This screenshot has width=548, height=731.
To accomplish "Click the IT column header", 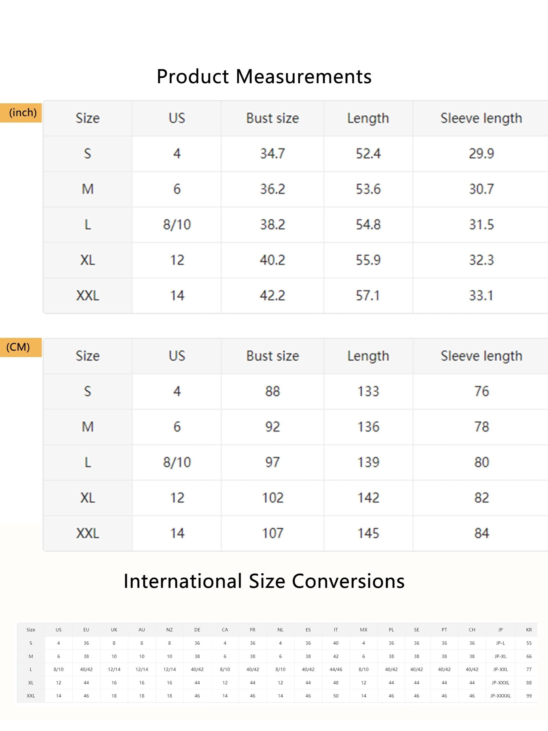I will [336, 629].
